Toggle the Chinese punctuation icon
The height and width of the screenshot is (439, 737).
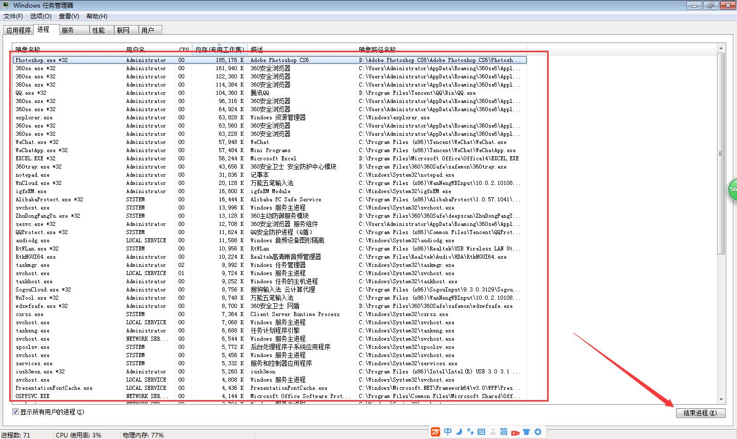tap(470, 432)
